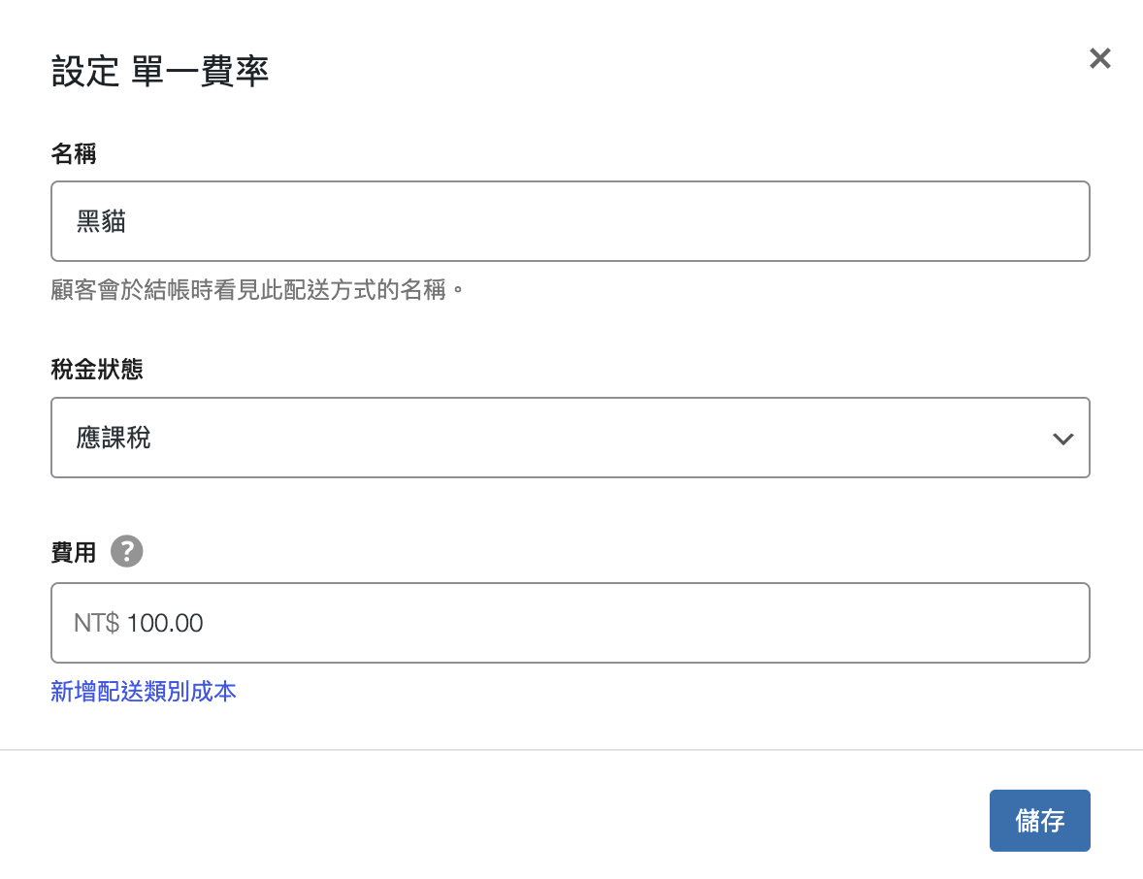Click on the 100.00 value
The image size is (1143, 879).
[x=165, y=623]
